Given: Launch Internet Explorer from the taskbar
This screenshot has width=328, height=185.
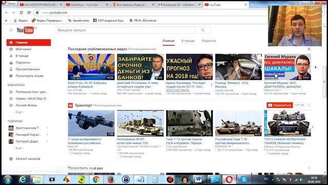Looking at the screenshot, I should click(23, 179).
